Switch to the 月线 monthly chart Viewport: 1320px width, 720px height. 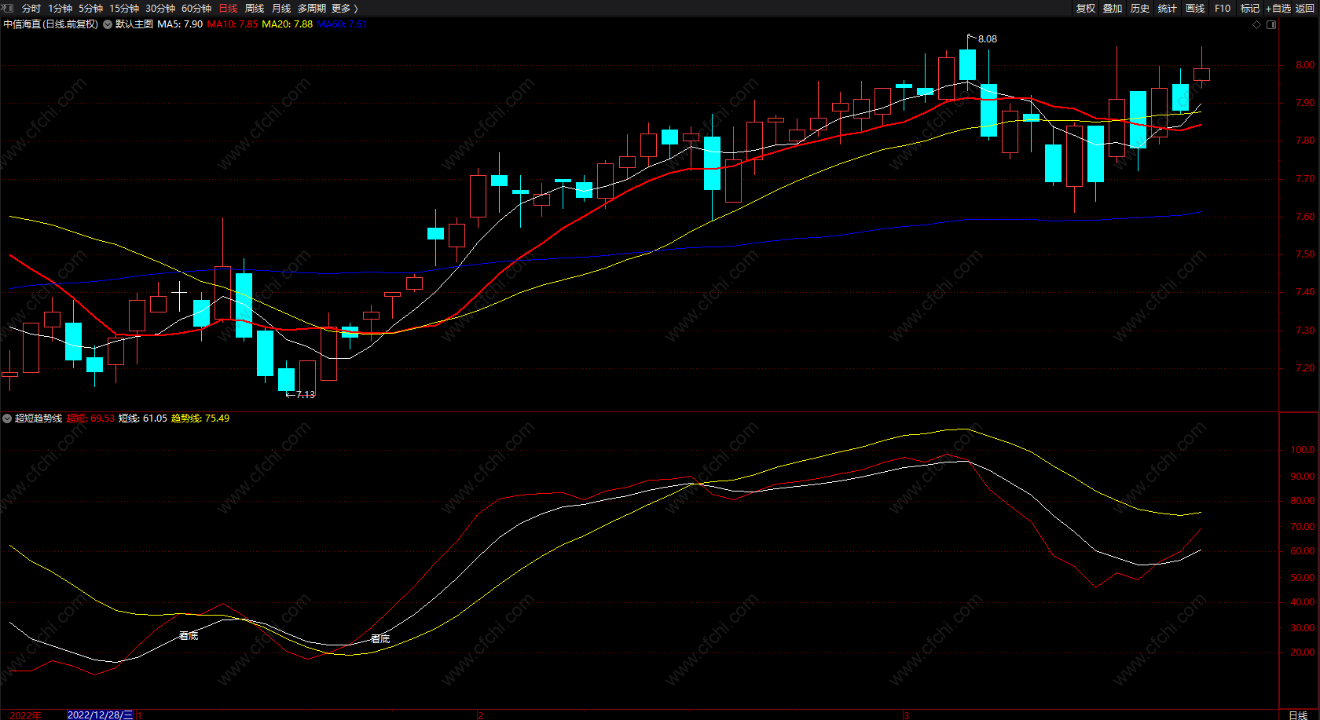281,8
